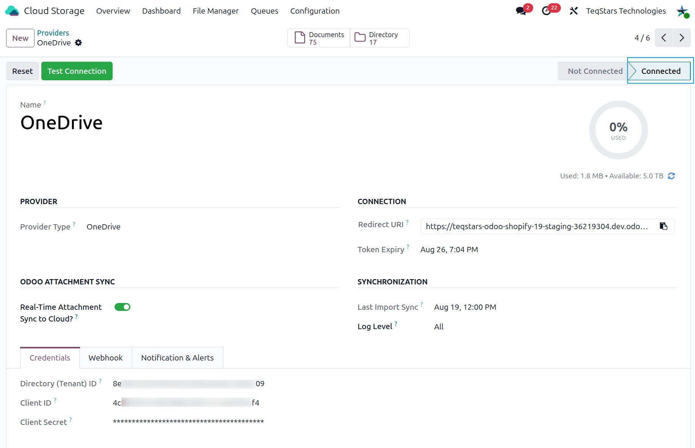The height and width of the screenshot is (448, 695).
Task: Set status to Not Connected
Action: (593, 71)
